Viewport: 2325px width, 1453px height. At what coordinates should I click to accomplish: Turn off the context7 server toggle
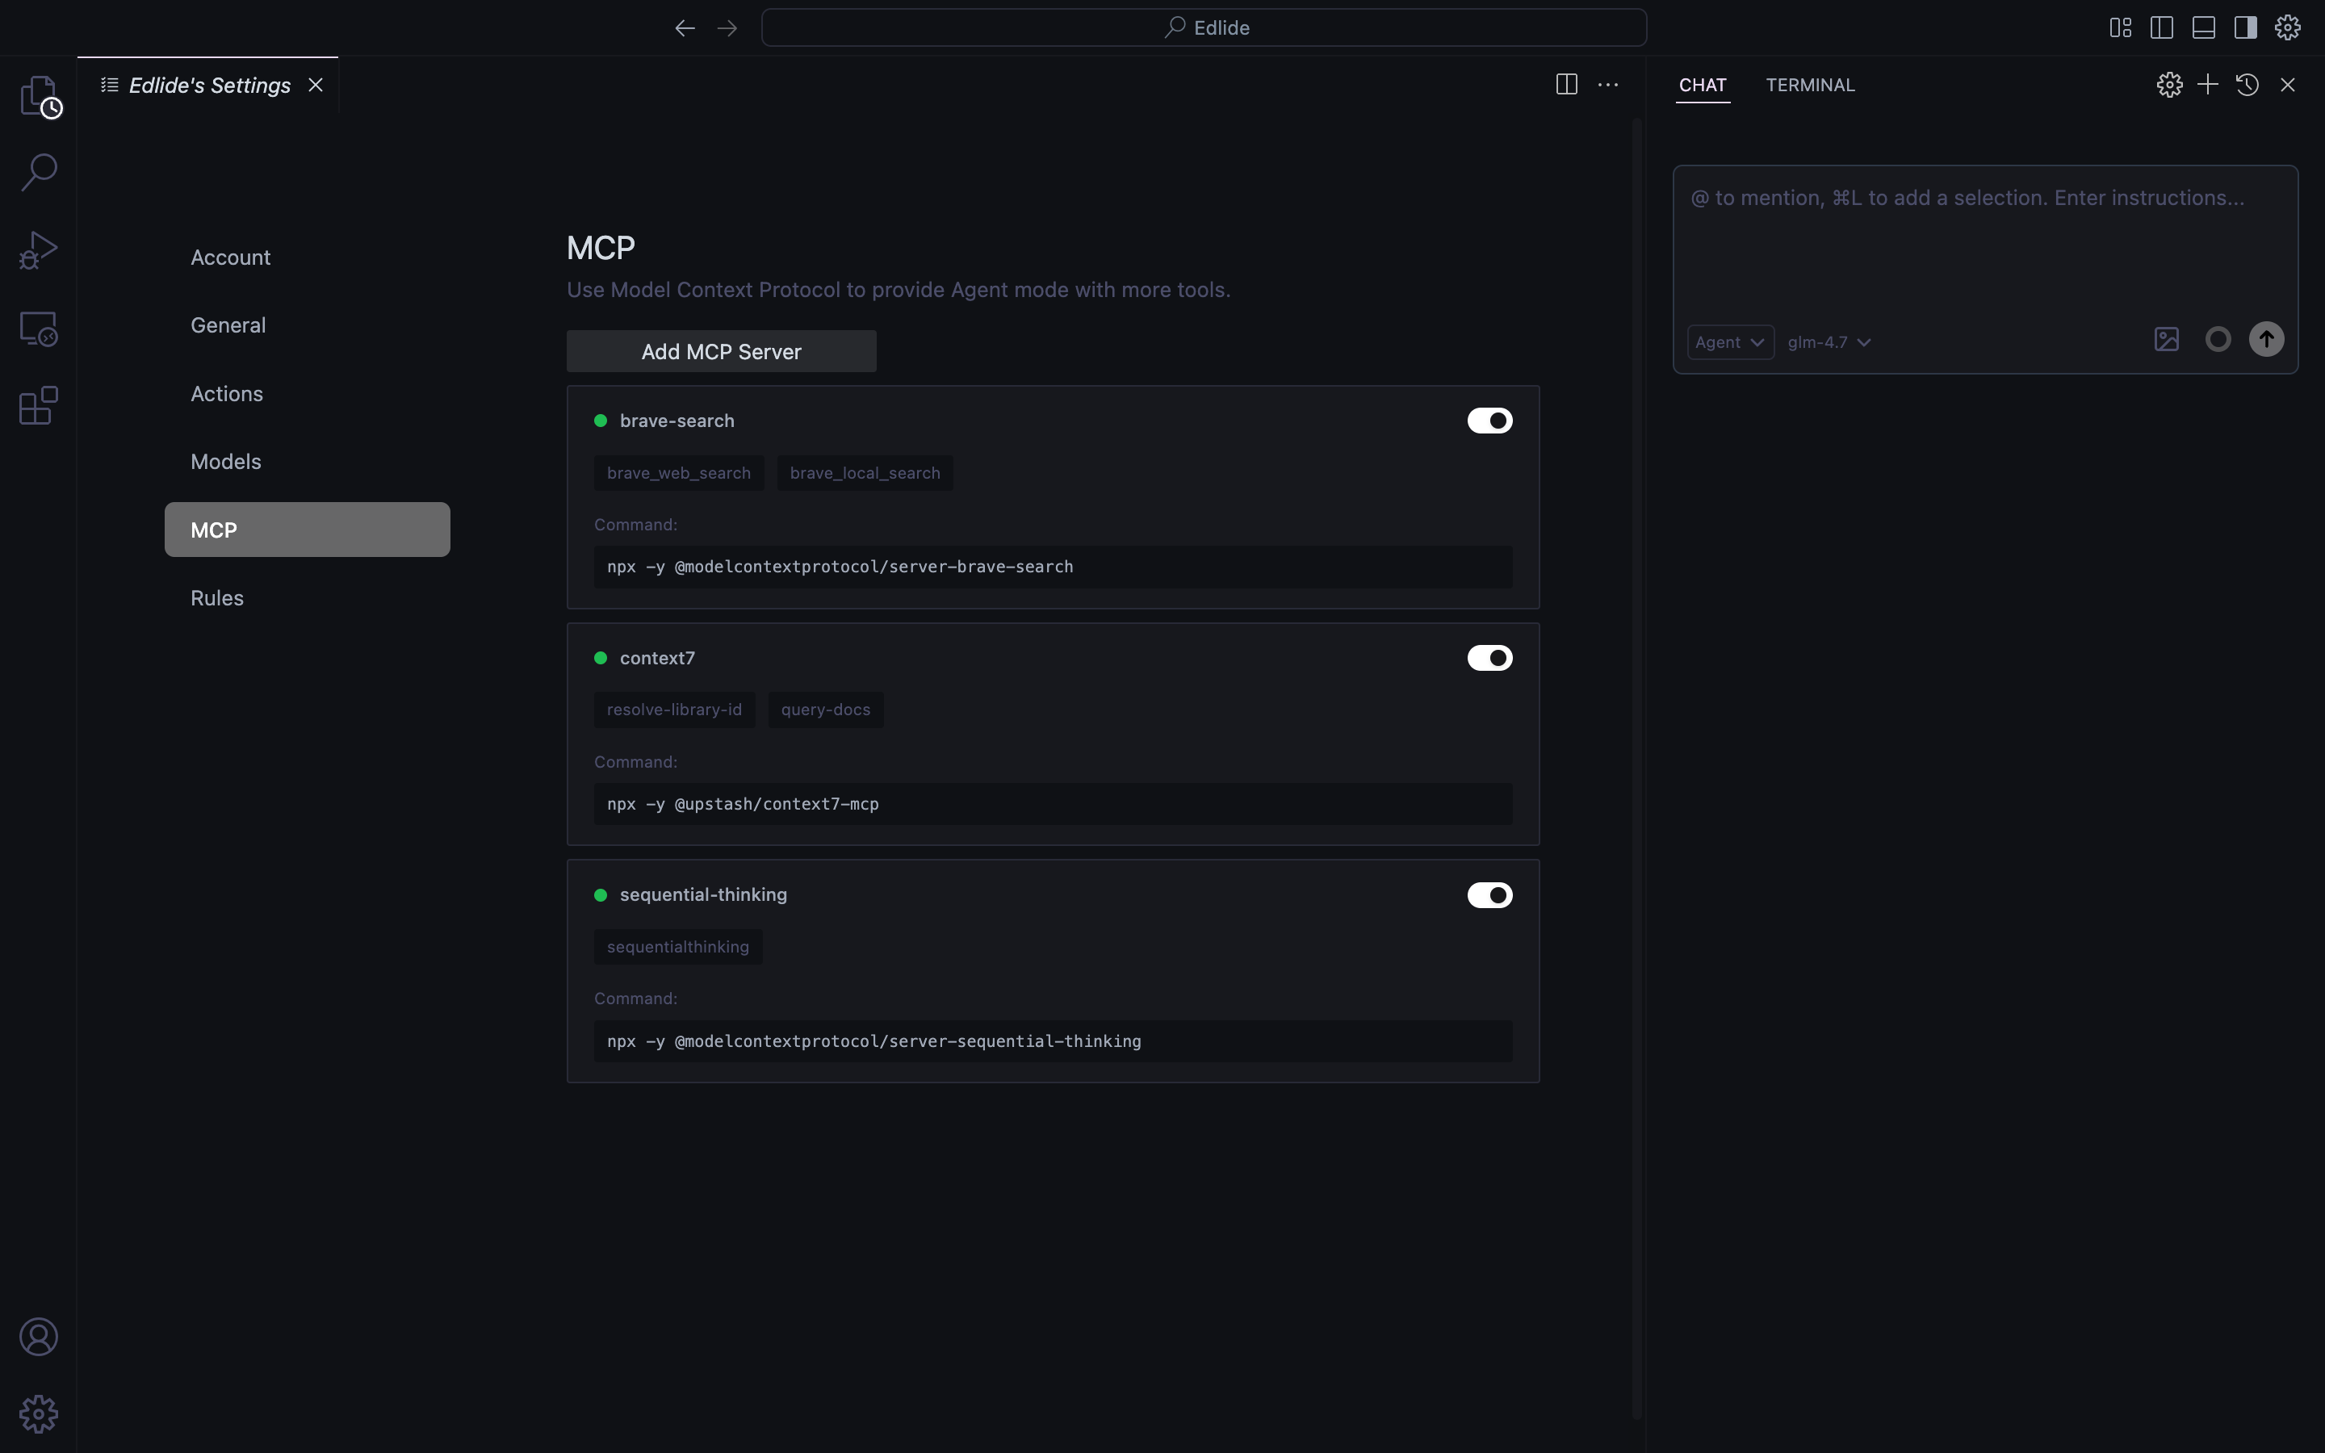pos(1489,657)
